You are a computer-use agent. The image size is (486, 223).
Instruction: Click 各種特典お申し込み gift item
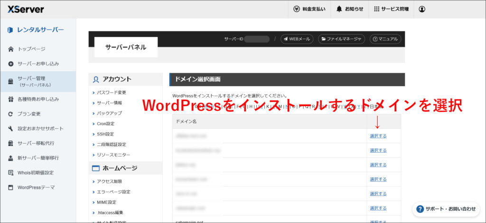(38, 99)
